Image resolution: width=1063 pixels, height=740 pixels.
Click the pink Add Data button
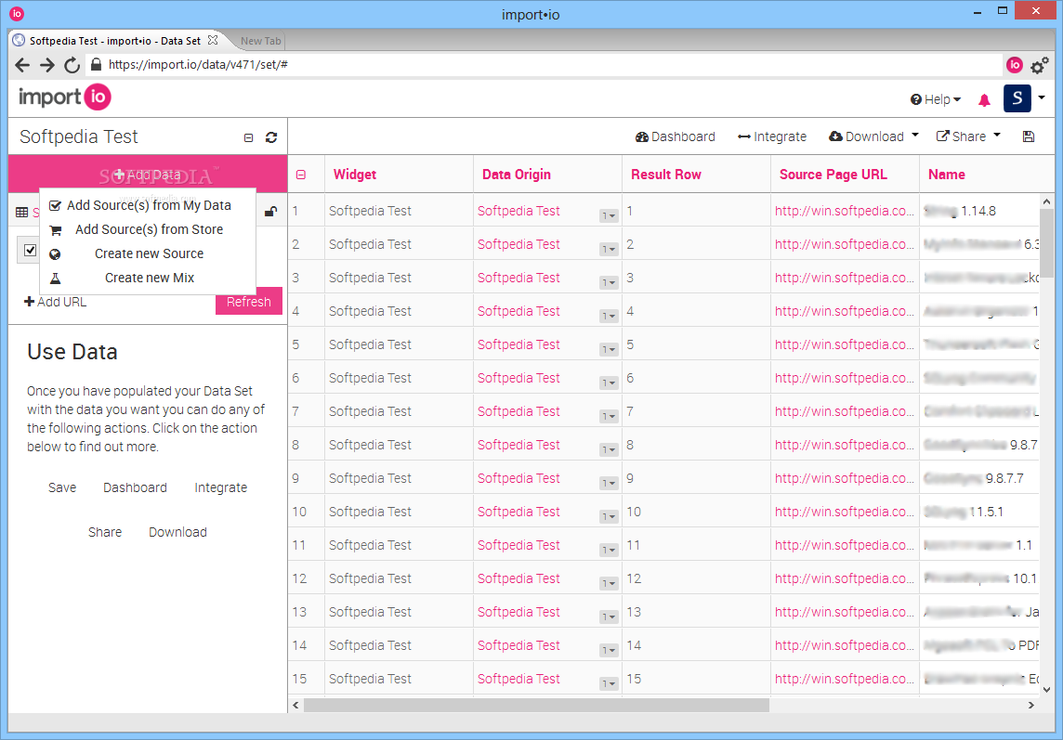tap(148, 175)
